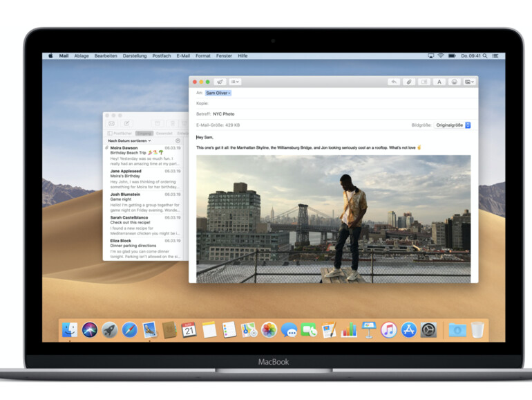Open the Bildgröße Originalgröße popup
Viewport: 532px width, 400px height.
(x=453, y=125)
